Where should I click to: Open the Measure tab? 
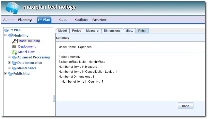pos(92,31)
